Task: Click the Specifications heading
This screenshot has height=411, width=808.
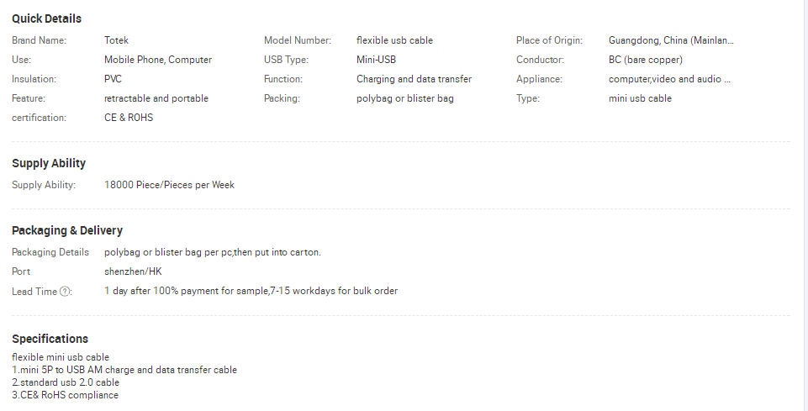Action: (50, 339)
